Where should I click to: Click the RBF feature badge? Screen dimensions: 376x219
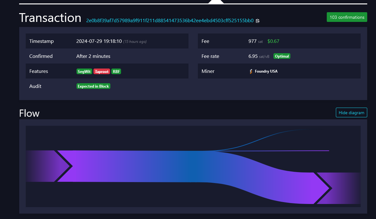(116, 71)
